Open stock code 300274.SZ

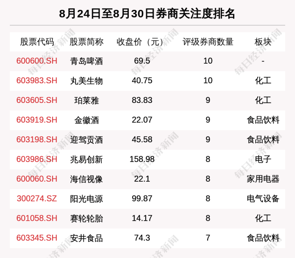click(37, 199)
